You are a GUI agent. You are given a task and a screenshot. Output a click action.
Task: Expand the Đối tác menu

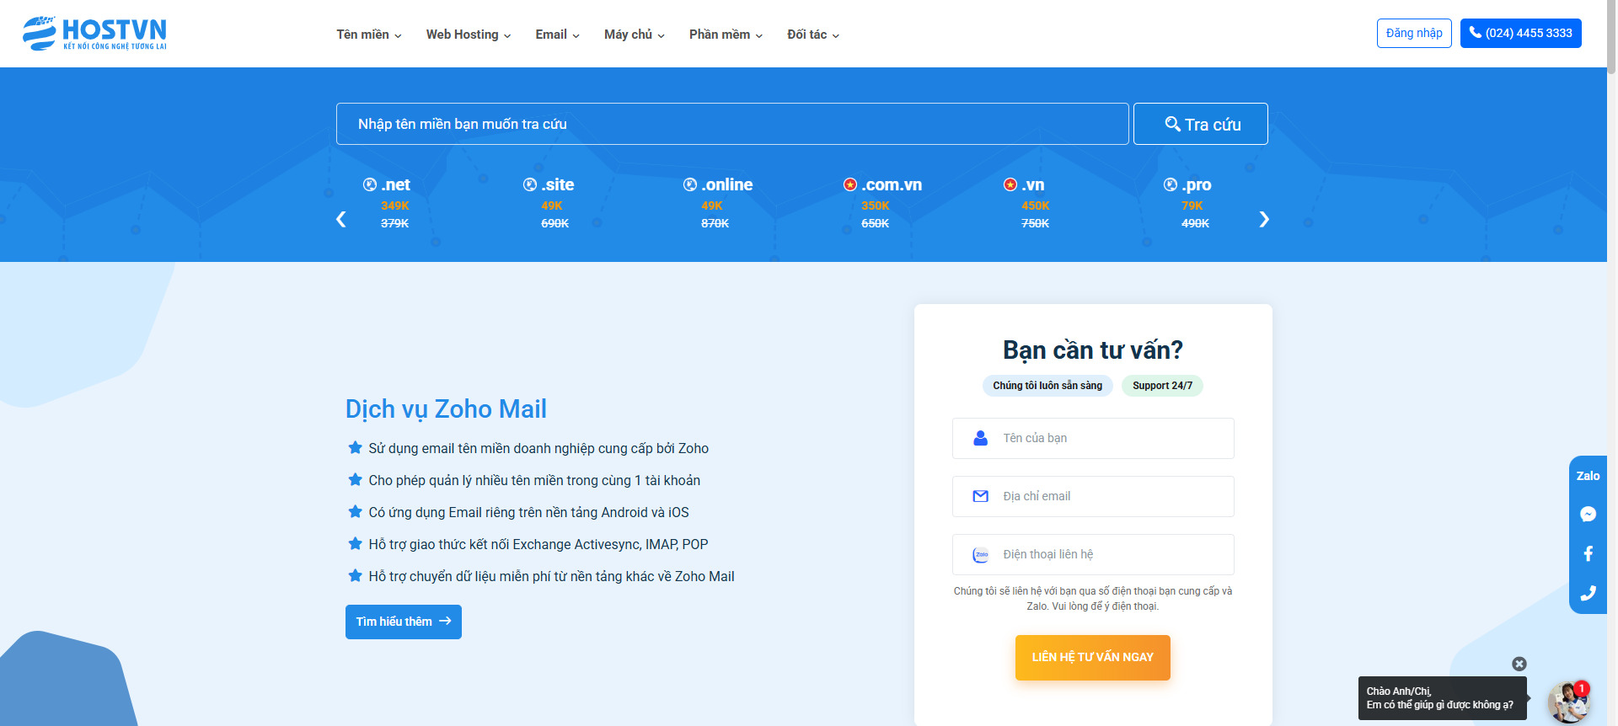tap(813, 35)
